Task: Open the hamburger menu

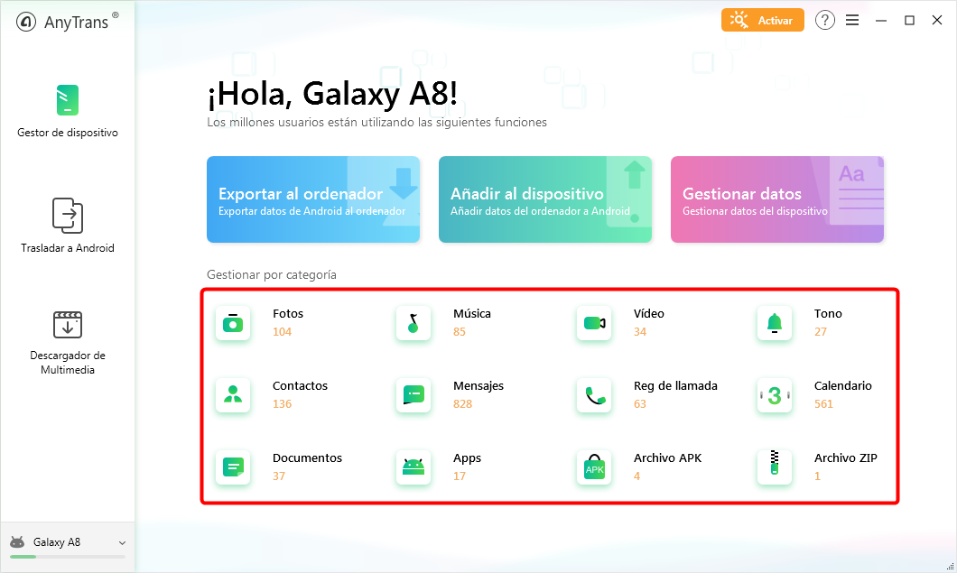Action: pyautogui.click(x=852, y=20)
